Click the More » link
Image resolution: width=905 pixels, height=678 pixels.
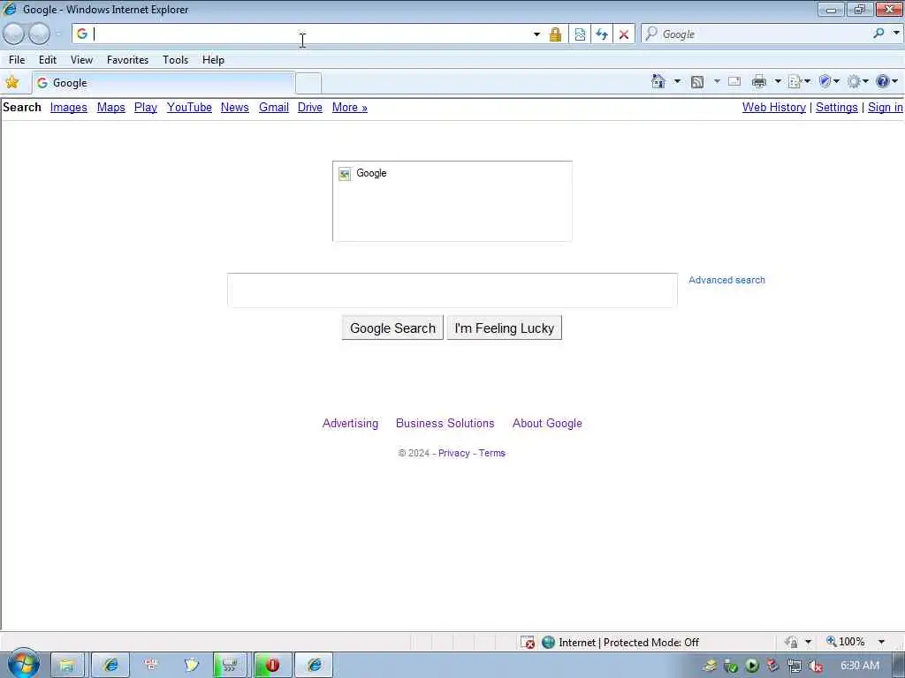tap(350, 107)
